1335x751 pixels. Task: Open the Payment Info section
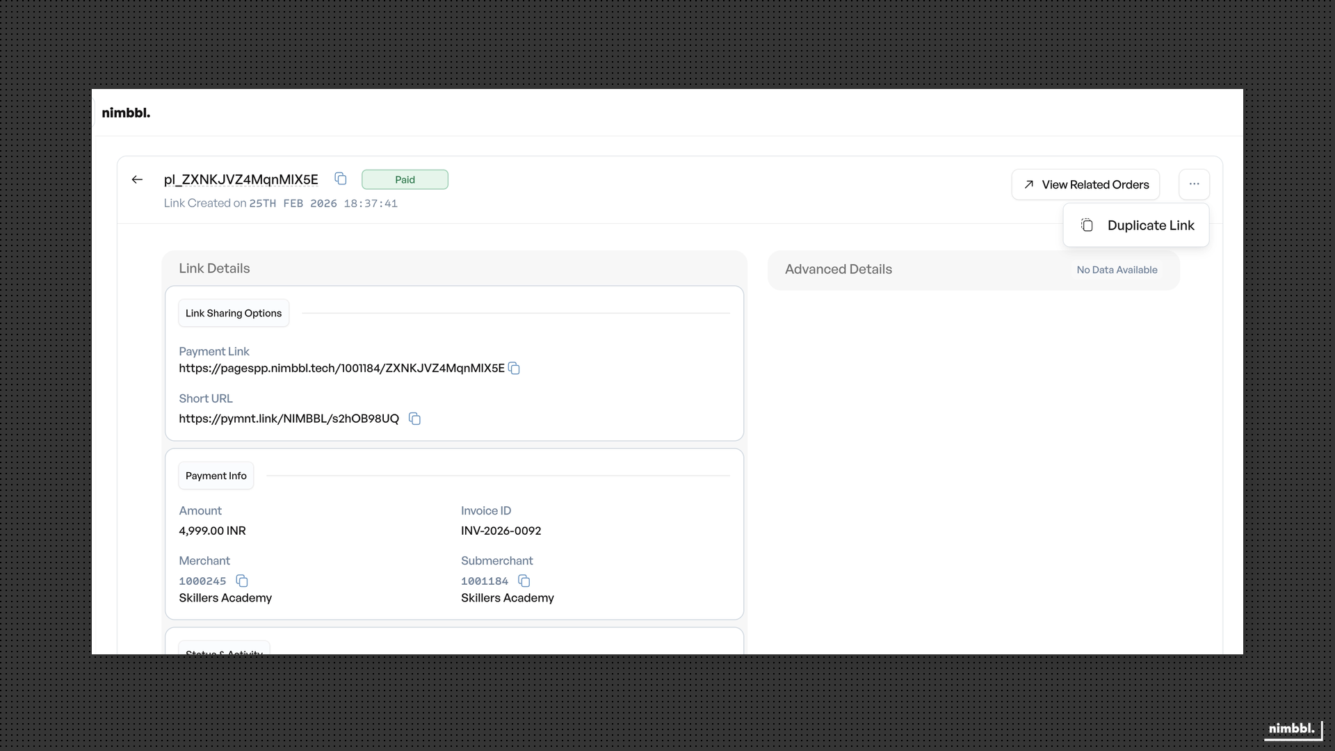[x=216, y=476]
